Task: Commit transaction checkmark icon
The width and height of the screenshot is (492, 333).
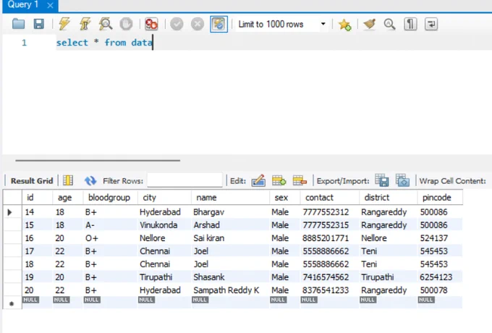Action: pos(177,24)
